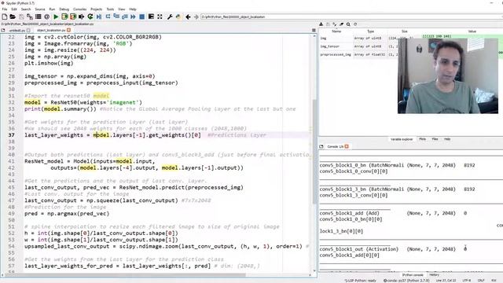Open the Source menu
The width and height of the screenshot is (503, 283).
[x=40, y=9]
